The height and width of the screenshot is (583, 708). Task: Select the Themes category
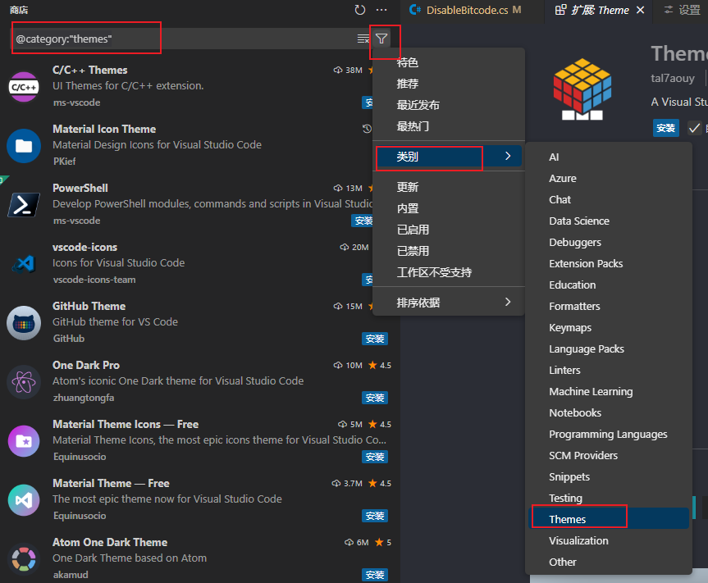click(x=609, y=519)
